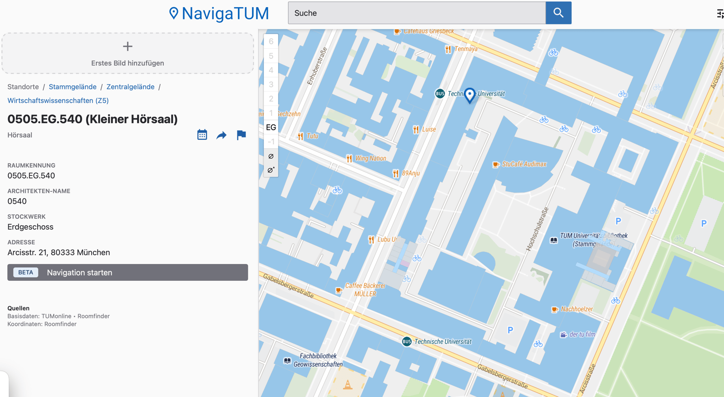Click the settings sliders icon top right
The width and height of the screenshot is (724, 397).
coord(720,14)
